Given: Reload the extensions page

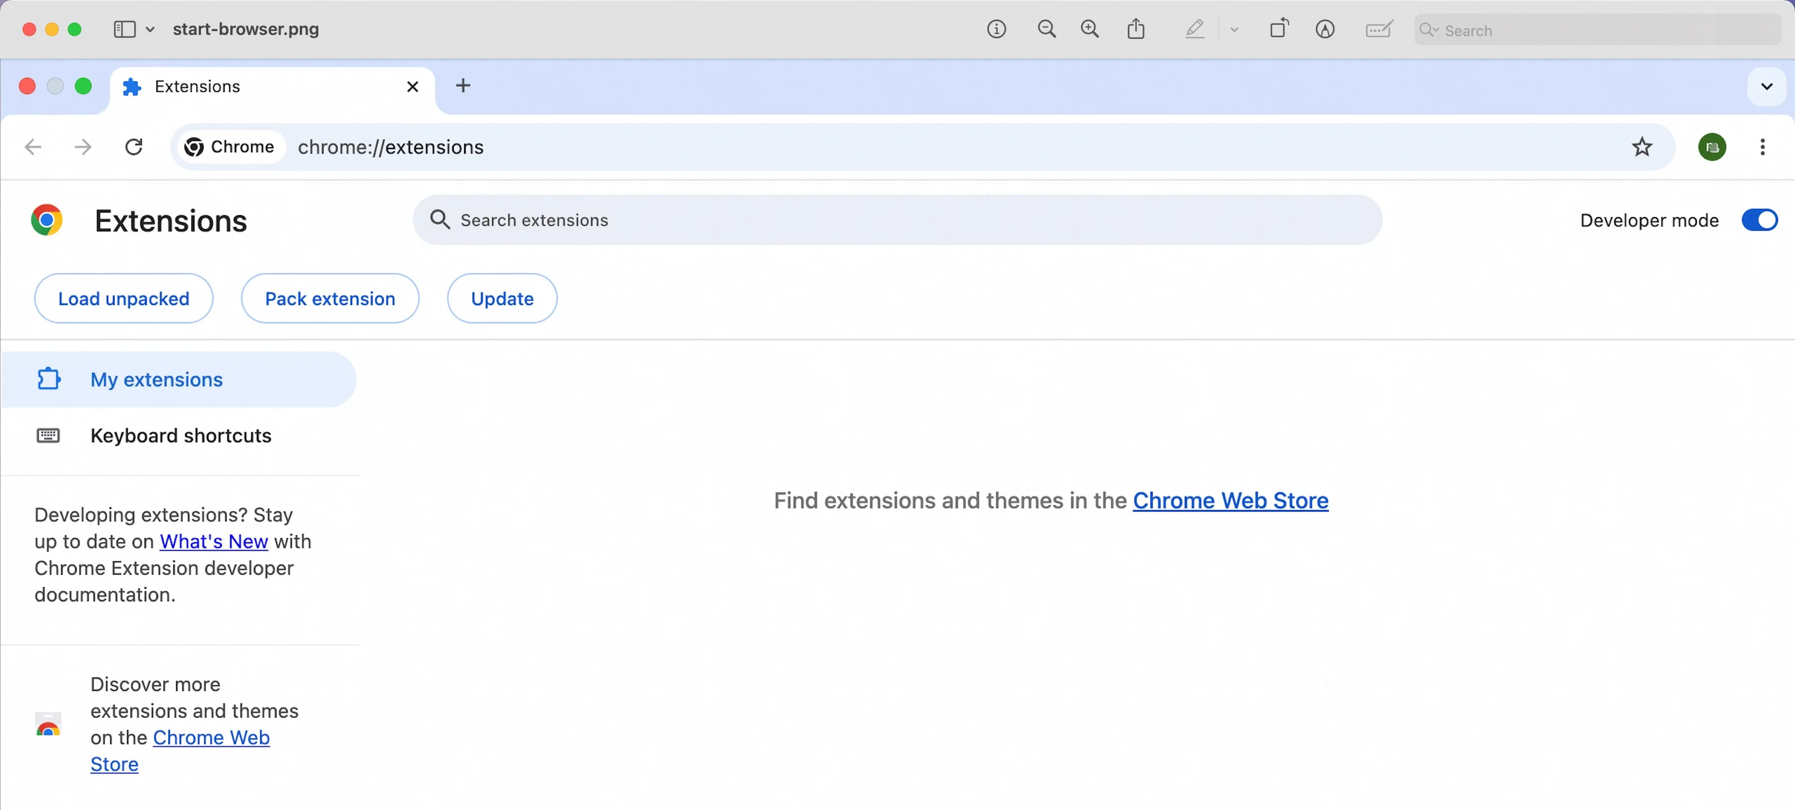Looking at the screenshot, I should point(134,147).
